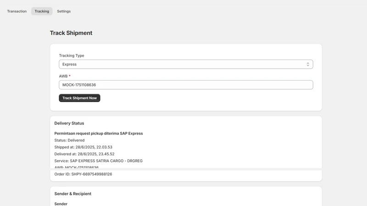
Task: Select the Tracking tab
Action: [42, 11]
